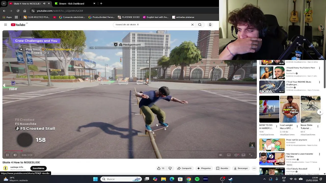This screenshot has height=183, width=326.
Task: Open the HOW TO DO A HARDFLI... short
Action: click(x=269, y=109)
